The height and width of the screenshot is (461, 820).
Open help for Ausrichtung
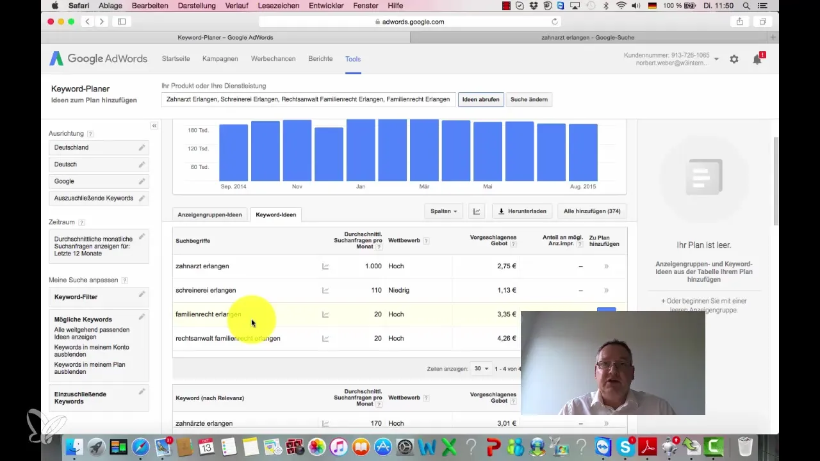[90, 134]
